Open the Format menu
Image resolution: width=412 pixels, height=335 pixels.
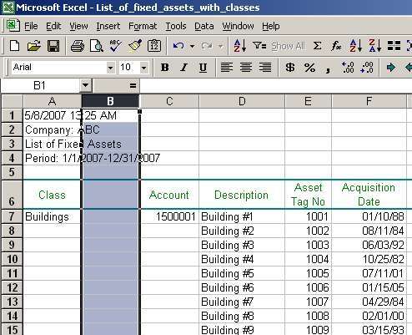click(x=143, y=26)
